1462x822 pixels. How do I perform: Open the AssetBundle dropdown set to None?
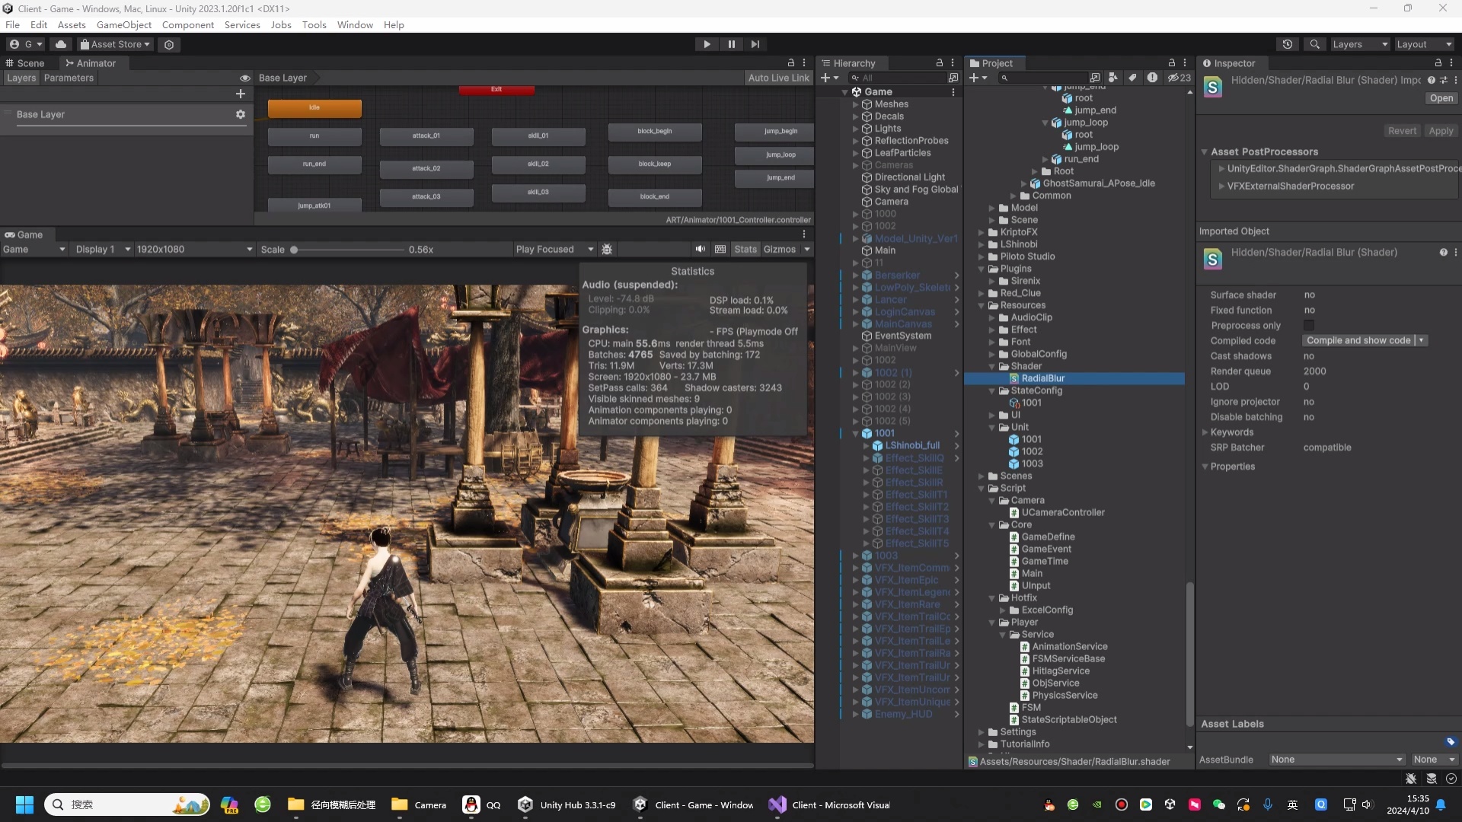click(1336, 759)
